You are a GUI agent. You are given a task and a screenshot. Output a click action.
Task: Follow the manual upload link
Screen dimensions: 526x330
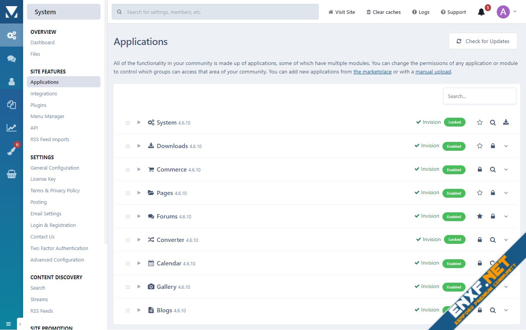(x=433, y=72)
